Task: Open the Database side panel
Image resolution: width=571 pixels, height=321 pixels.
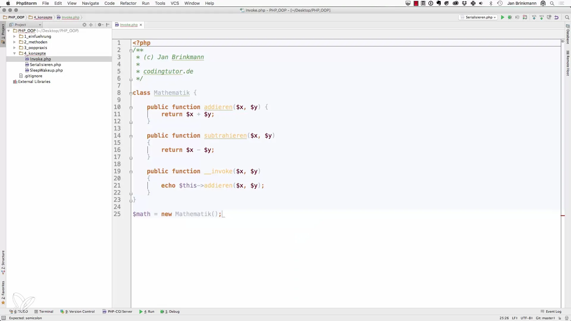Action: tap(568, 34)
